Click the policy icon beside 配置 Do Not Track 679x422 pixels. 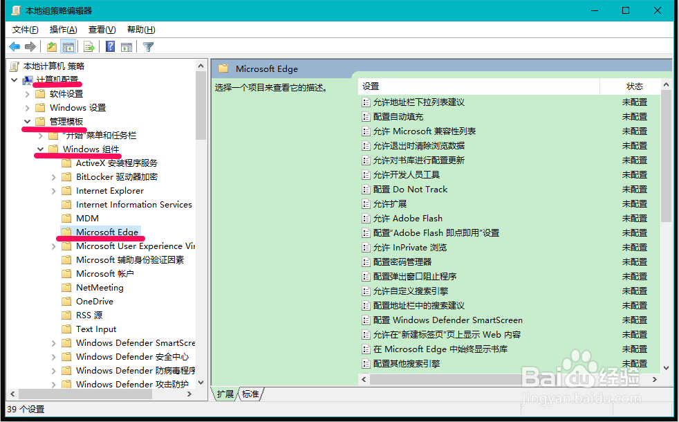click(366, 190)
